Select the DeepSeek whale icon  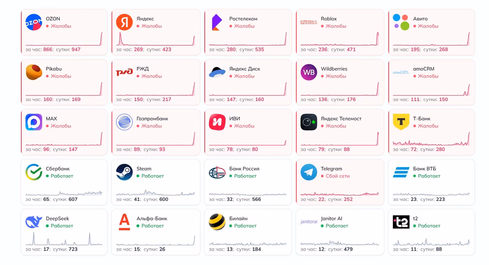pyautogui.click(x=34, y=222)
